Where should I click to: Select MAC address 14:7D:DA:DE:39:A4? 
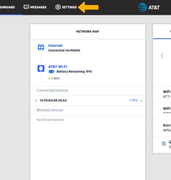click(x=53, y=100)
